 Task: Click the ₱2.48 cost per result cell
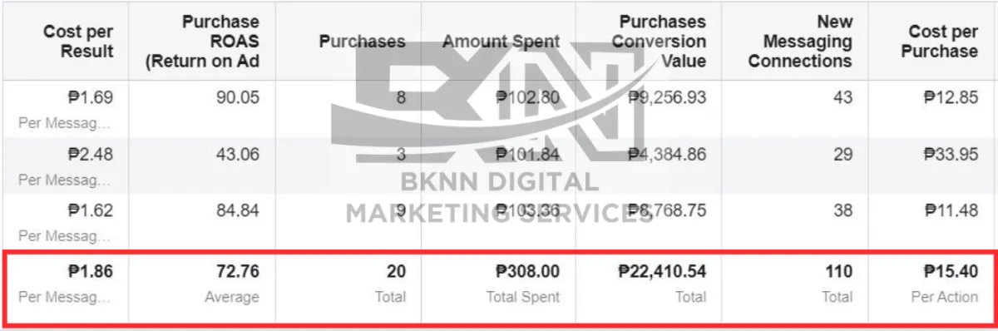tap(89, 154)
